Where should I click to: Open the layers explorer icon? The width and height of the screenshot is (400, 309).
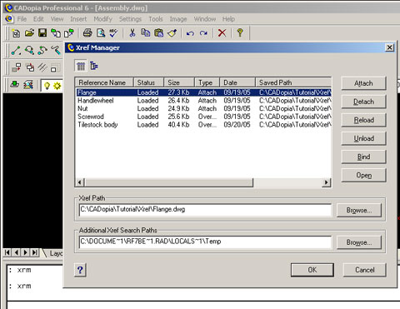pyautogui.click(x=28, y=85)
